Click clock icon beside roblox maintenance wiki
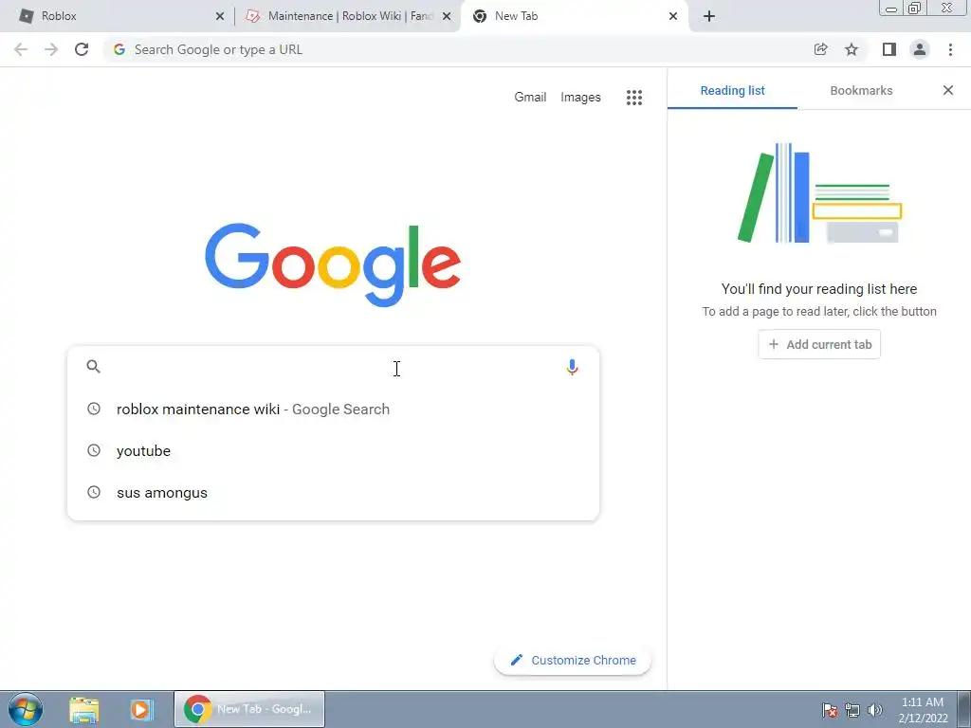Screen dimensions: 971x728 point(94,409)
